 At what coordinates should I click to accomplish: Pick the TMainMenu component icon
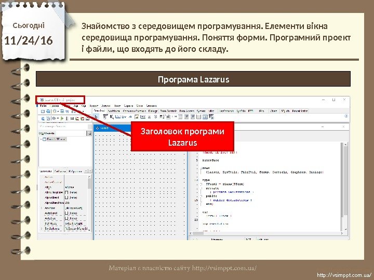click(105, 117)
